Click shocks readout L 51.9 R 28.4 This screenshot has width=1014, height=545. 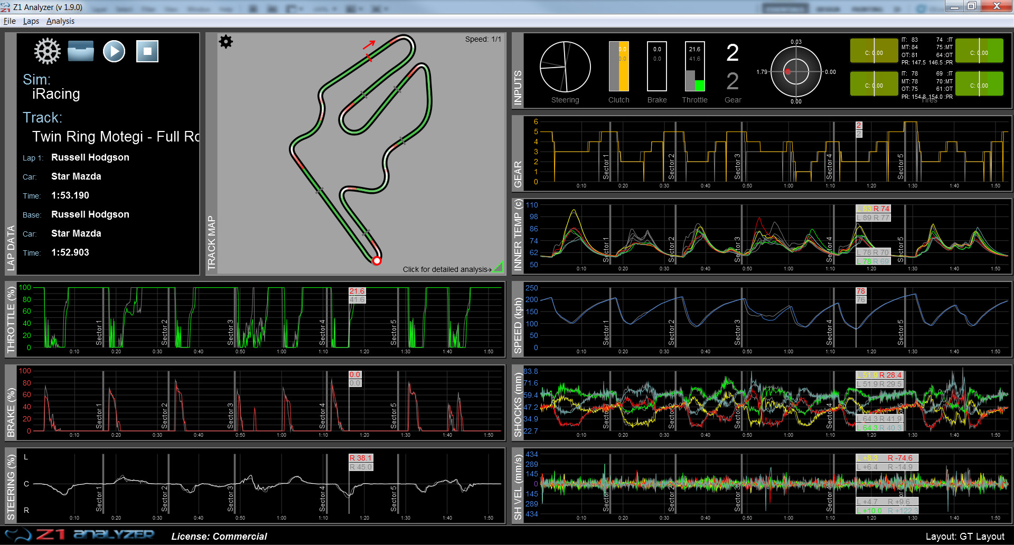879,375
